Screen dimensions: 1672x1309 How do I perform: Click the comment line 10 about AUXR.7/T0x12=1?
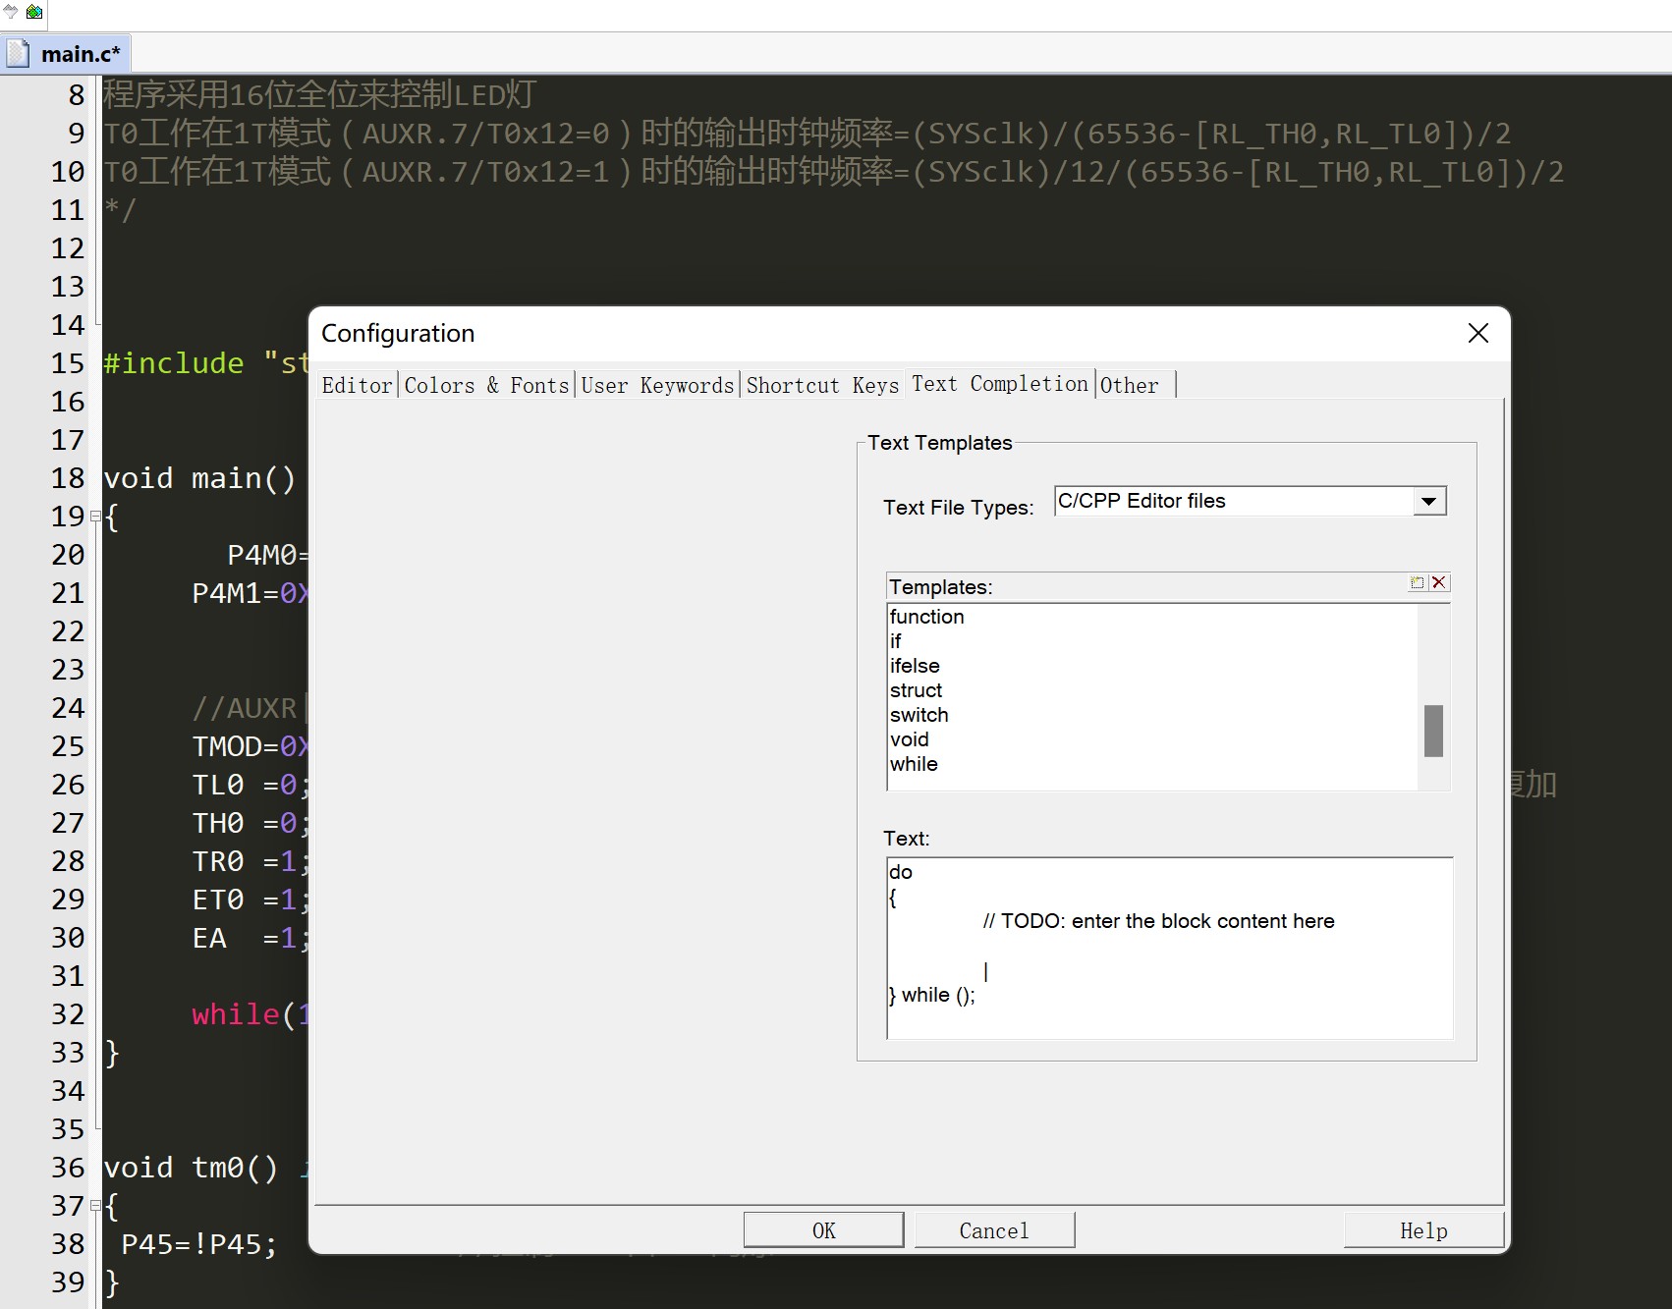click(x=833, y=172)
